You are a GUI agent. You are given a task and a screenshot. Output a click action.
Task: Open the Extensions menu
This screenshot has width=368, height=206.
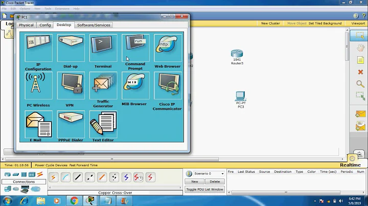coord(62,9)
